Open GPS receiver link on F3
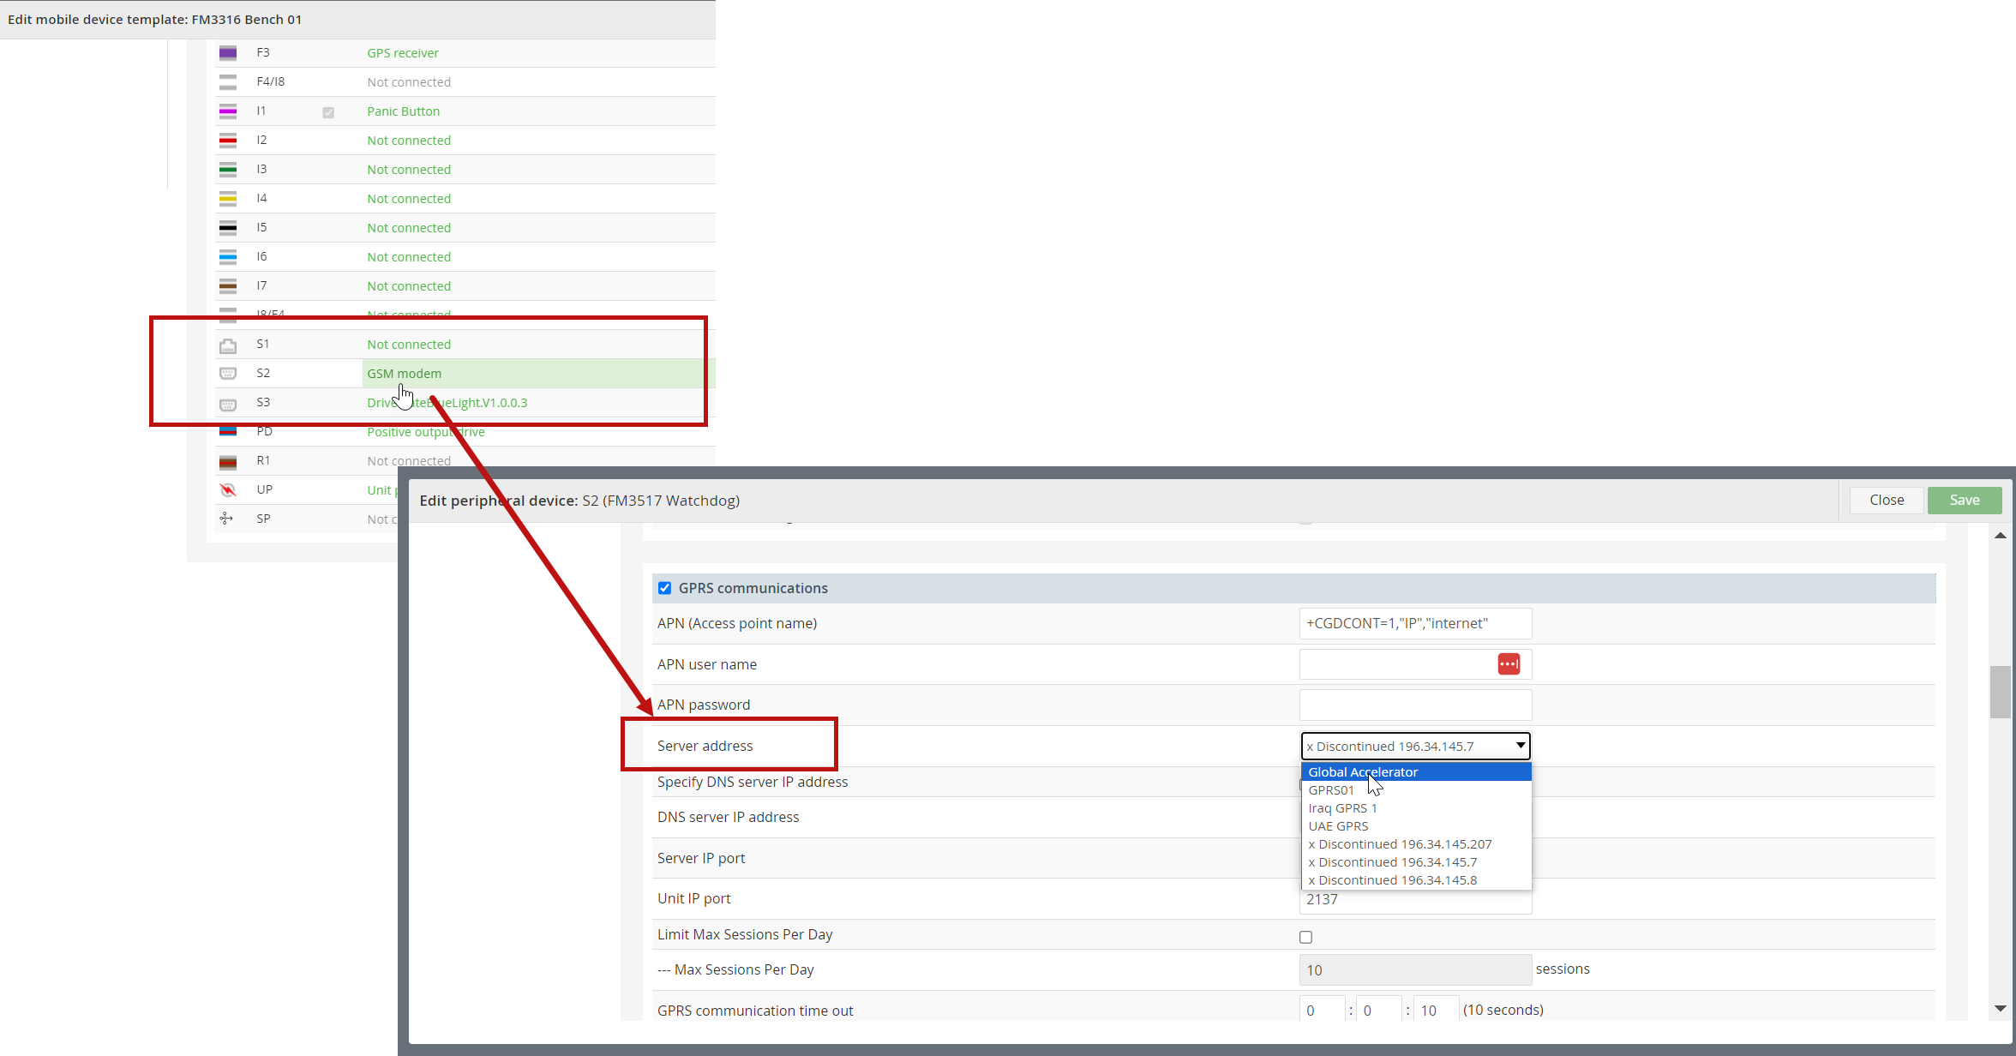Image resolution: width=2016 pixels, height=1056 pixels. pyautogui.click(x=403, y=53)
